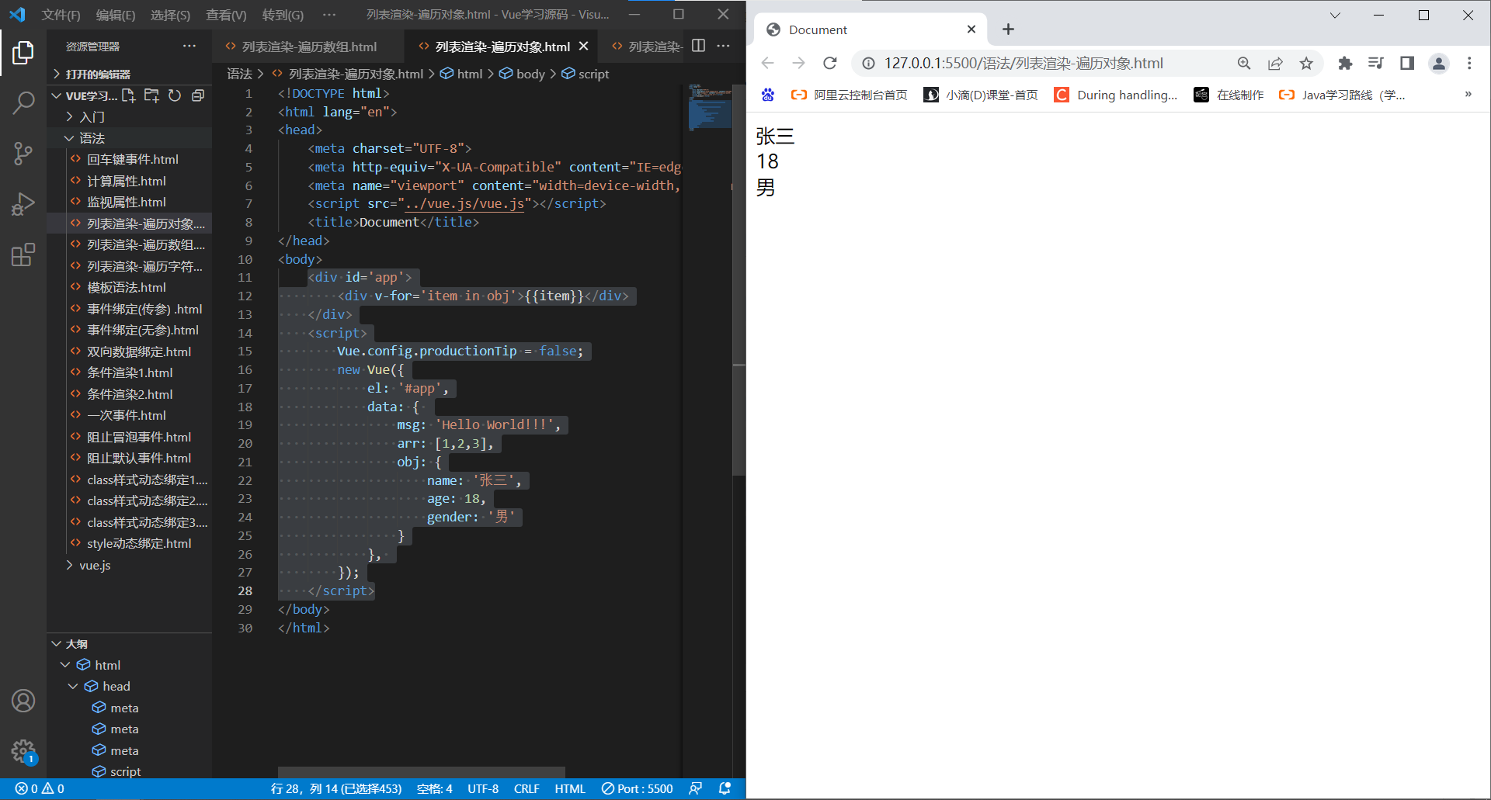Open the 转到(G) menu
1491x800 pixels.
tap(283, 15)
